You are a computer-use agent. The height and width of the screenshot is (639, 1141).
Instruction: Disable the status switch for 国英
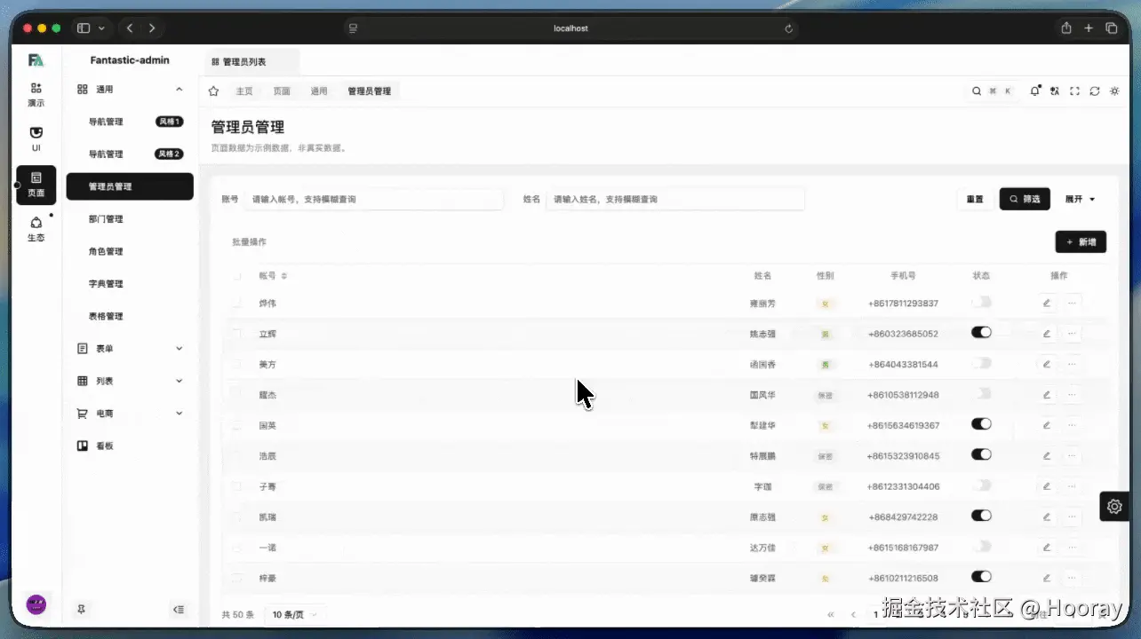981,424
